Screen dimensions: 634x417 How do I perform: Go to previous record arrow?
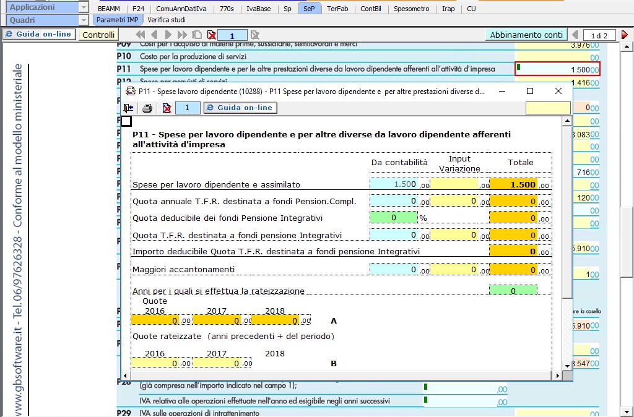(x=154, y=35)
